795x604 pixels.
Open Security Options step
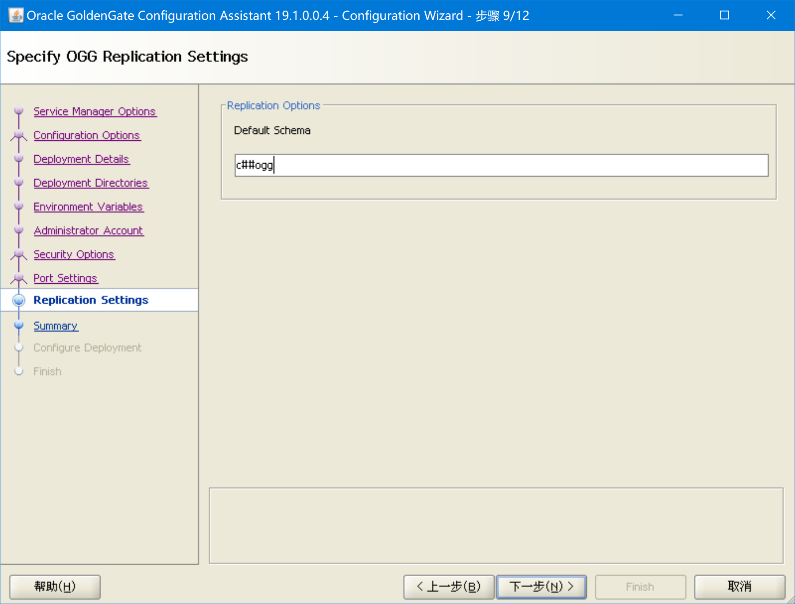click(x=74, y=255)
